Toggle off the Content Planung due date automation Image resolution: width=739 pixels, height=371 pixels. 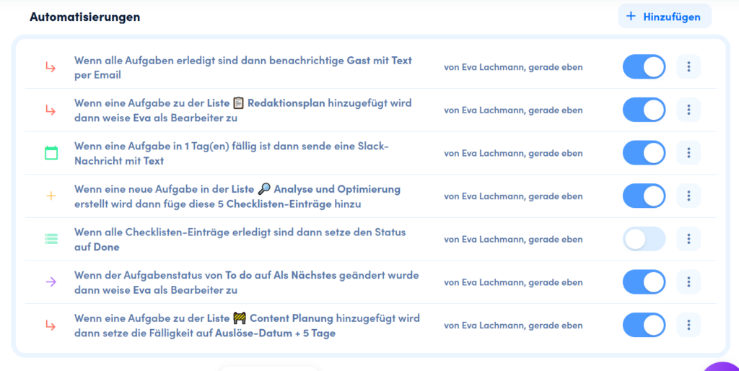coord(644,325)
